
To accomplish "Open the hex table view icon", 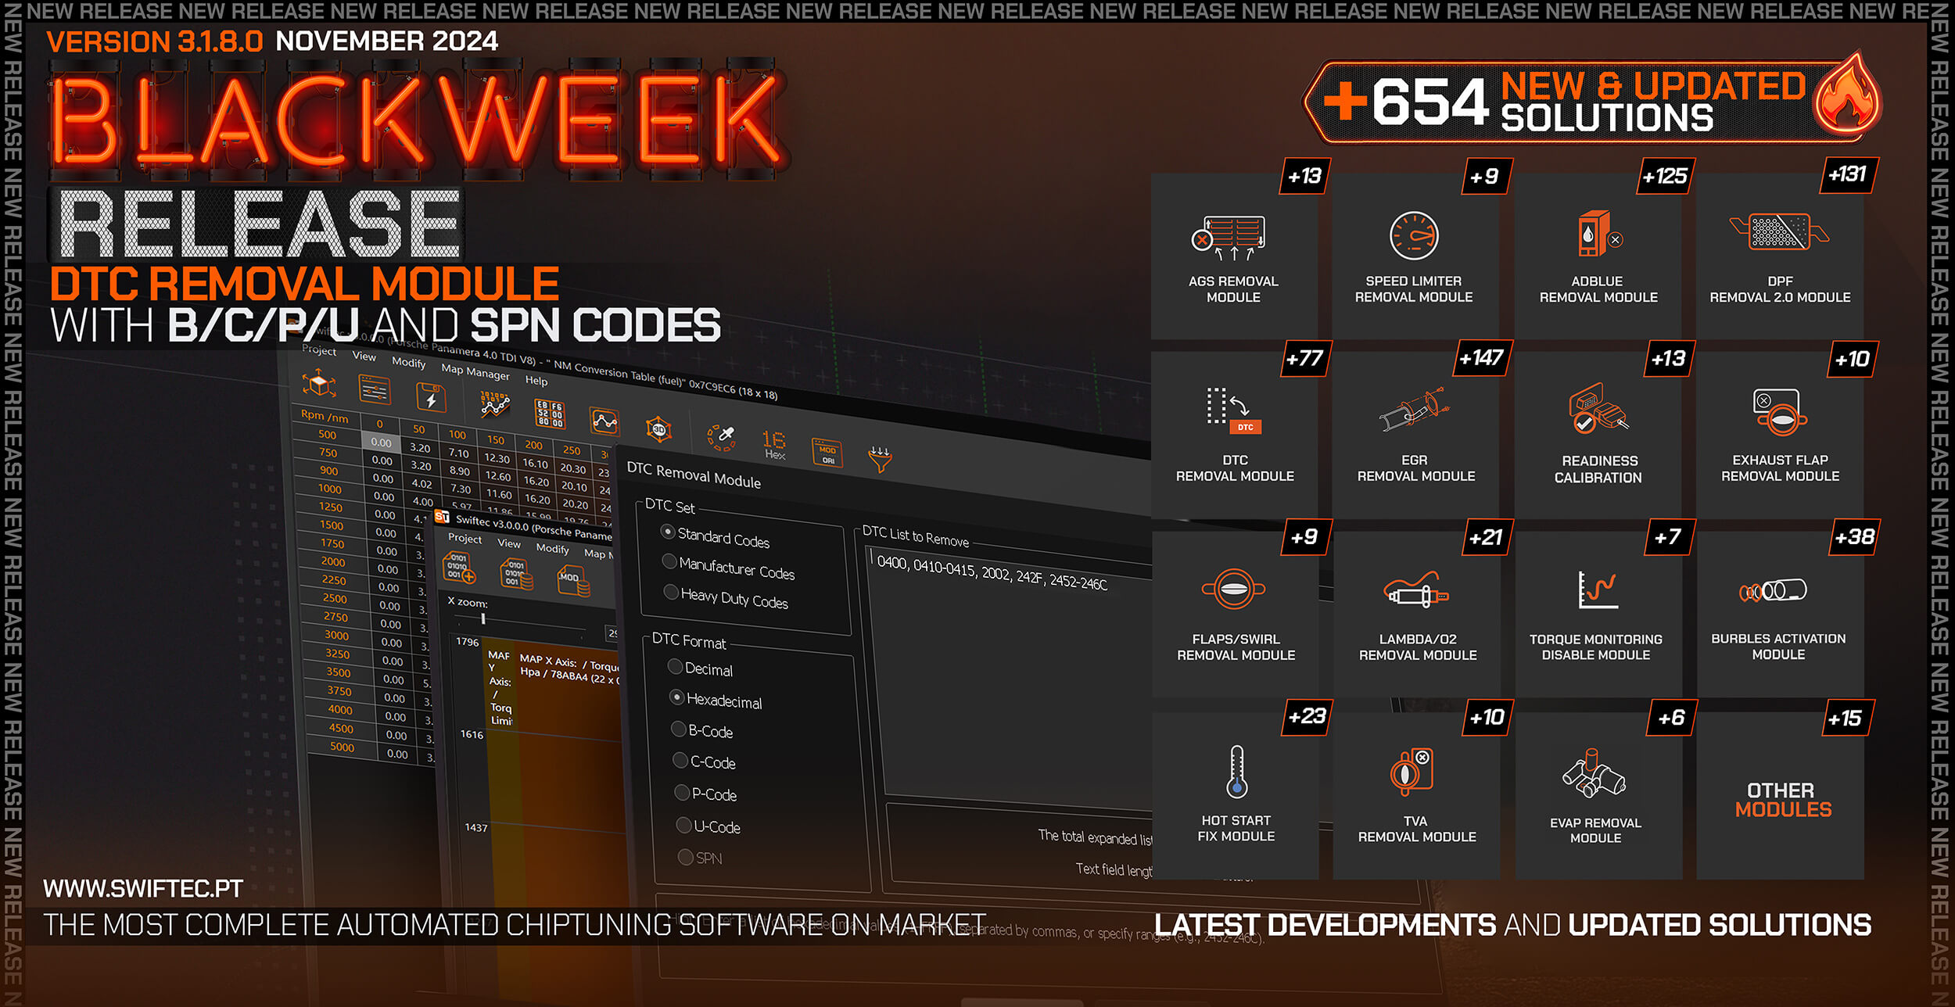I will [x=549, y=413].
